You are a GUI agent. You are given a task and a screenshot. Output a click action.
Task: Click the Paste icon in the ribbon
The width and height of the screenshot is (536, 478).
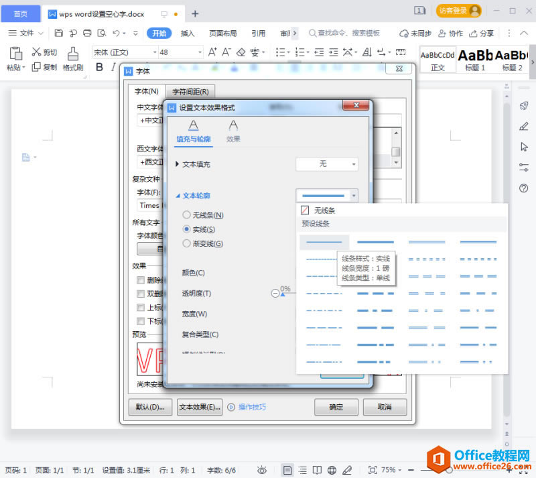point(15,54)
